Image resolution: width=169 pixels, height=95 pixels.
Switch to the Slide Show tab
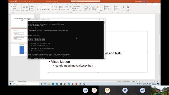[51, 4]
